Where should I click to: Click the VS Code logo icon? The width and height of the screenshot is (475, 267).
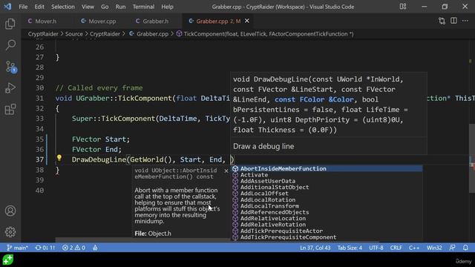pos(7,7)
